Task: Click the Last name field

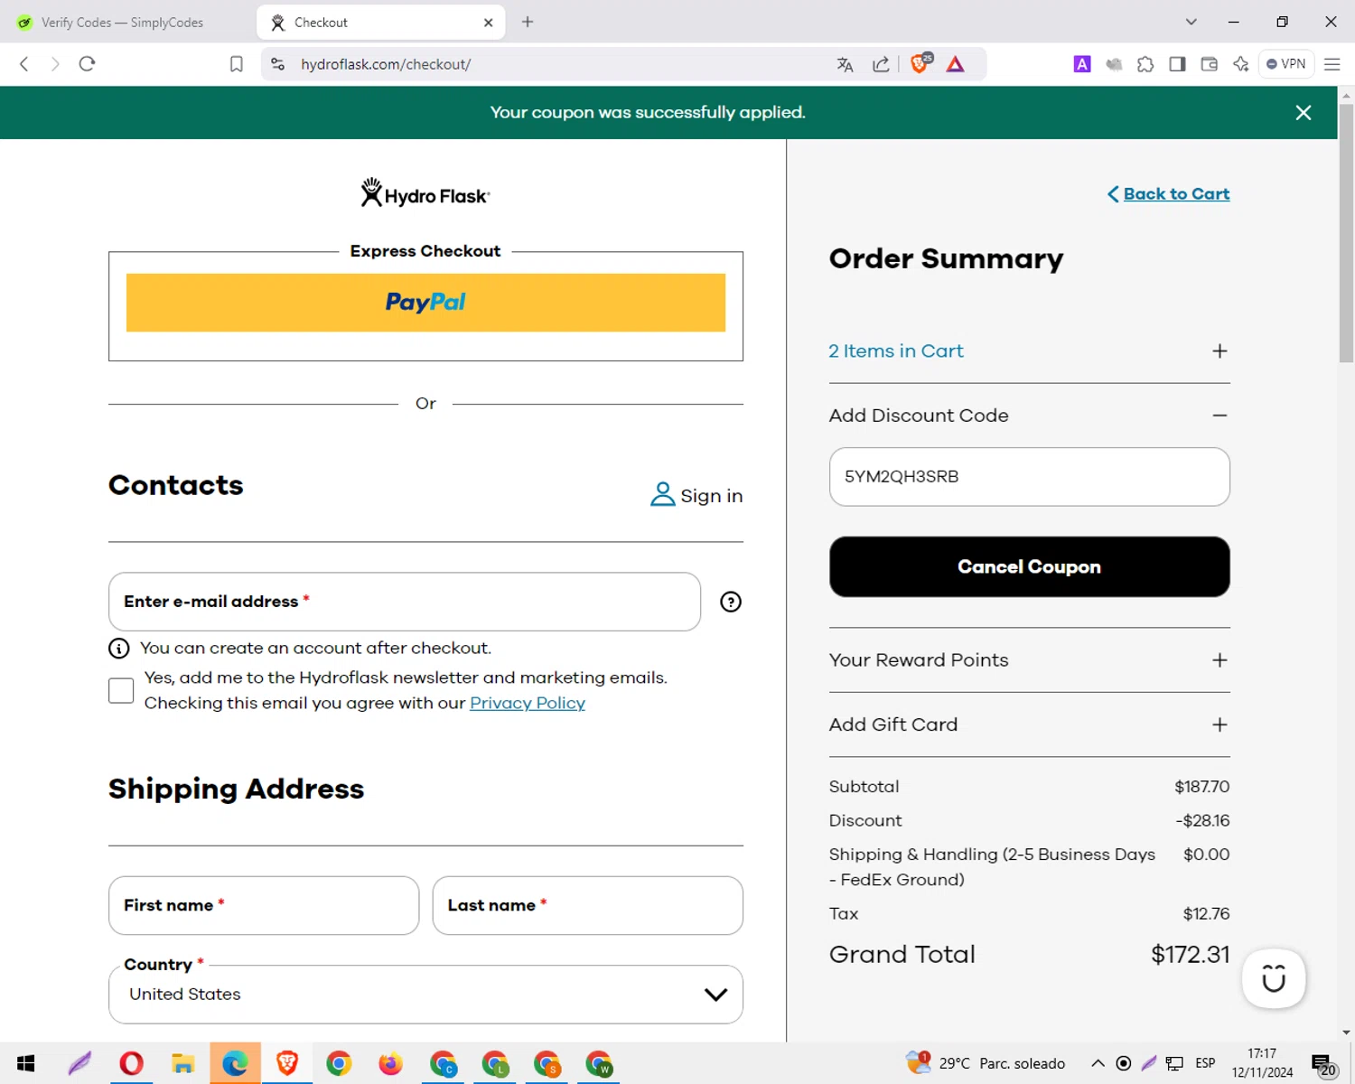Action: pyautogui.click(x=588, y=905)
